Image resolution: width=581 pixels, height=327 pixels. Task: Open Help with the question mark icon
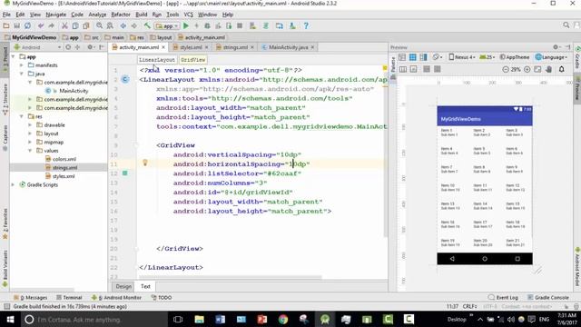306,26
